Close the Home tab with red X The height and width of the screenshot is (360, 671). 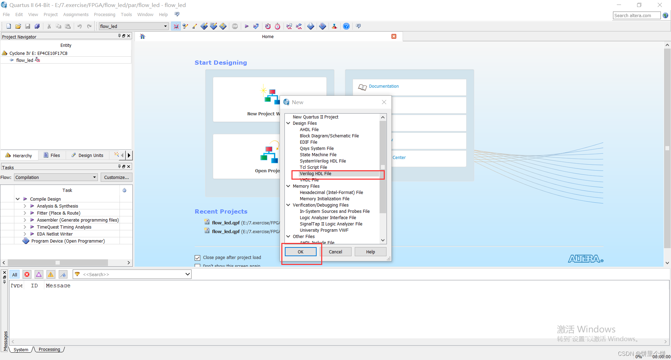(394, 36)
